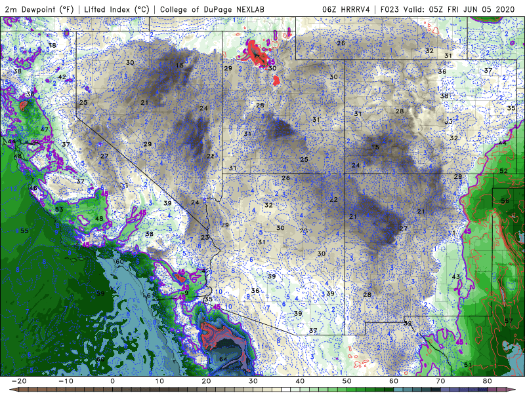Click the dewpoint value 59 on the map

100,293
